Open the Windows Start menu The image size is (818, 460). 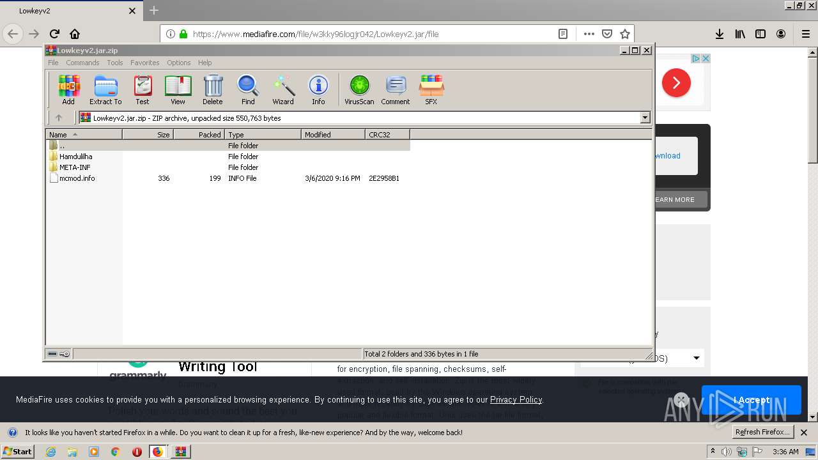coord(17,451)
